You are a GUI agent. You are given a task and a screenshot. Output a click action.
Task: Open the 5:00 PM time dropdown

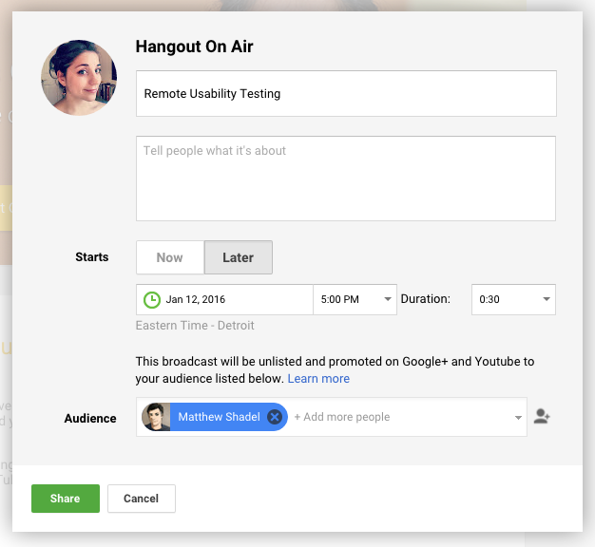(x=355, y=299)
